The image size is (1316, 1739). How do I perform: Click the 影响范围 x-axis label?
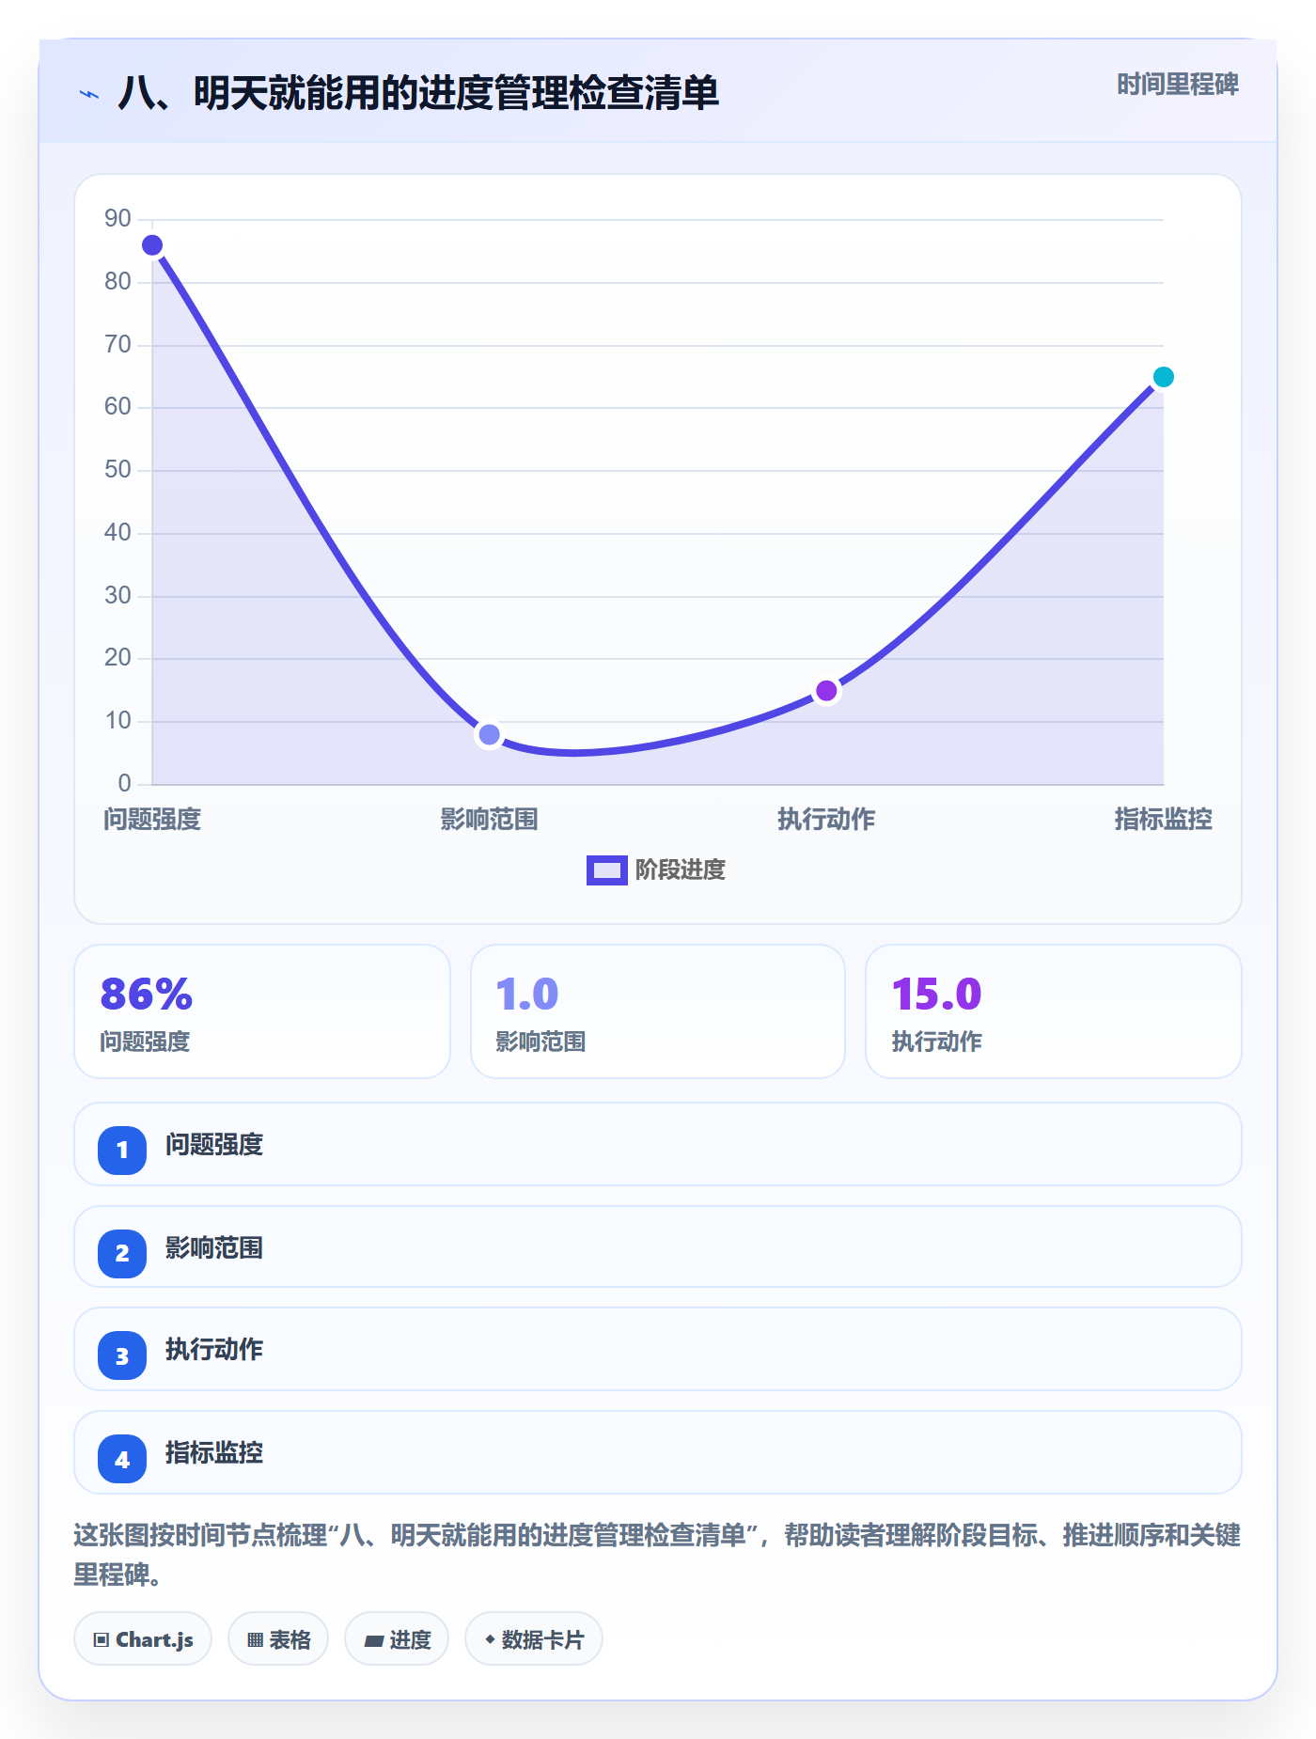tap(489, 820)
